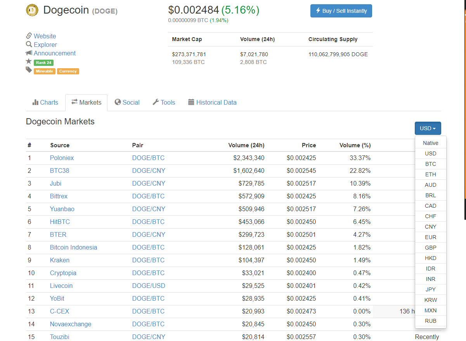Open the Explorer link
Screen dimensions: 466x341
(45, 45)
